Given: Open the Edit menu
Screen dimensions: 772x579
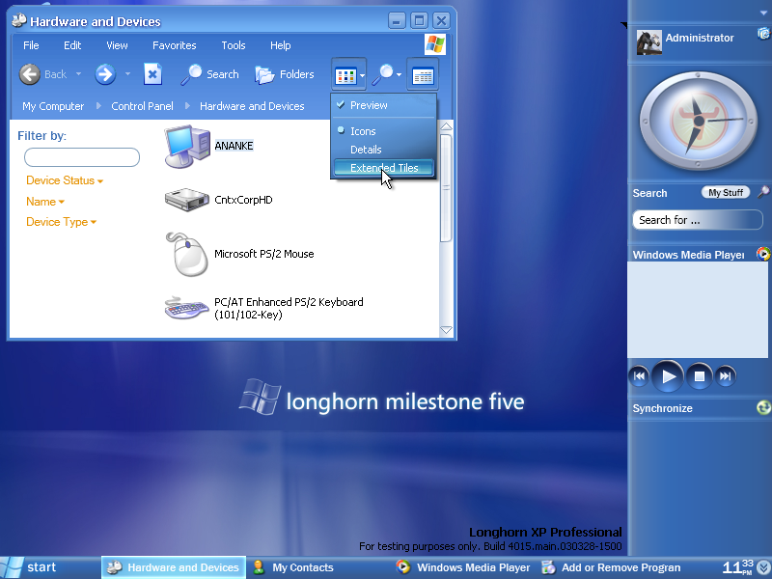Looking at the screenshot, I should (72, 45).
